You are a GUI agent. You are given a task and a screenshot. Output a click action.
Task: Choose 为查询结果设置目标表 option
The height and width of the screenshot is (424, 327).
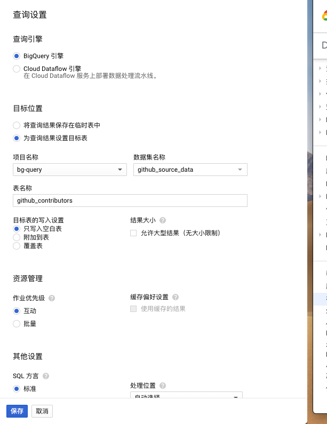pos(17,138)
